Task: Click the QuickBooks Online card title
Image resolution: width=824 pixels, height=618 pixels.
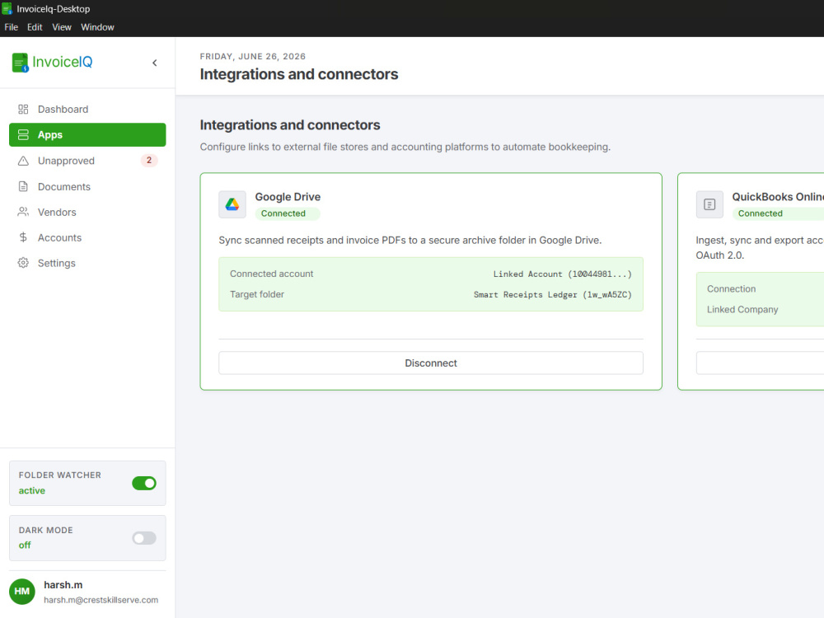Action: [778, 197]
